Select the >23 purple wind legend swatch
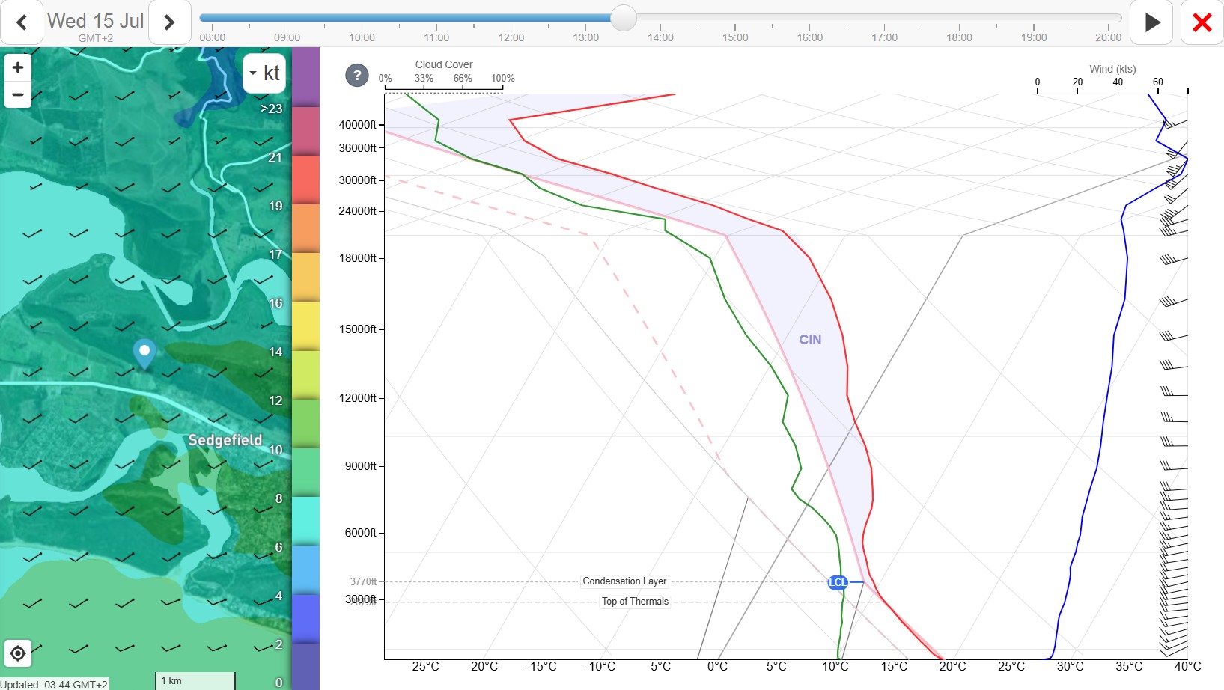 [x=305, y=77]
